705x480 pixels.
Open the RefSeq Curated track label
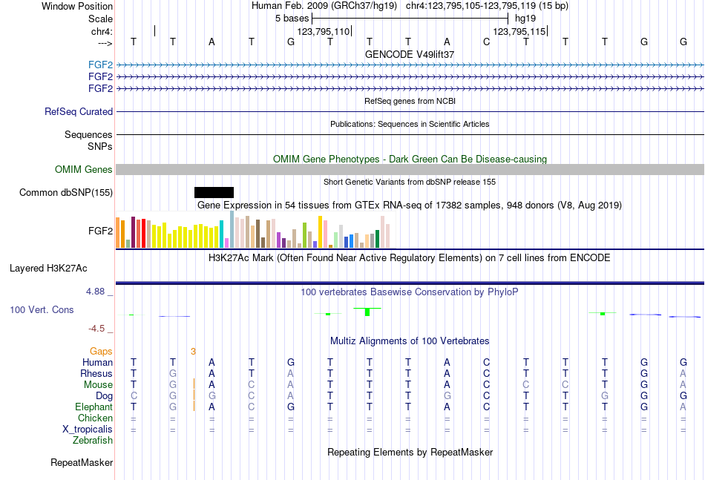click(x=79, y=111)
